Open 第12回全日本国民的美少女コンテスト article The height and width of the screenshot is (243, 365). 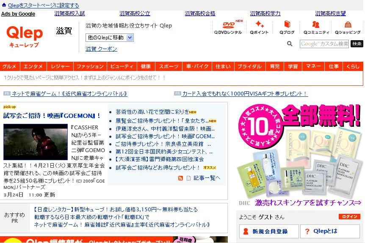164,152
